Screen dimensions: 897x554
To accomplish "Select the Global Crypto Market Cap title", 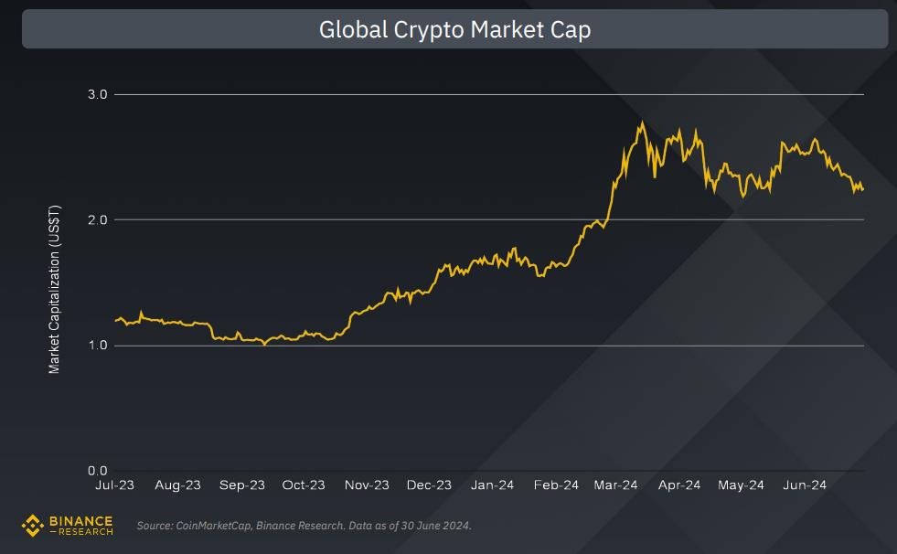I will [454, 29].
